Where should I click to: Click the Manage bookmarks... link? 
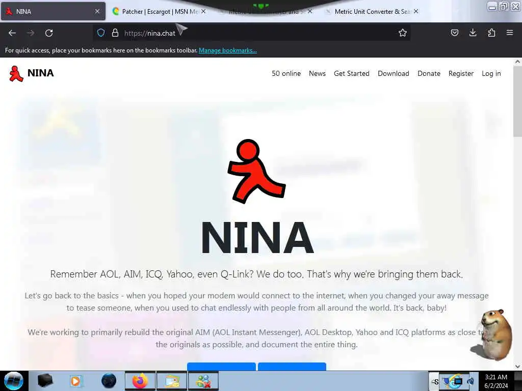coord(228,50)
